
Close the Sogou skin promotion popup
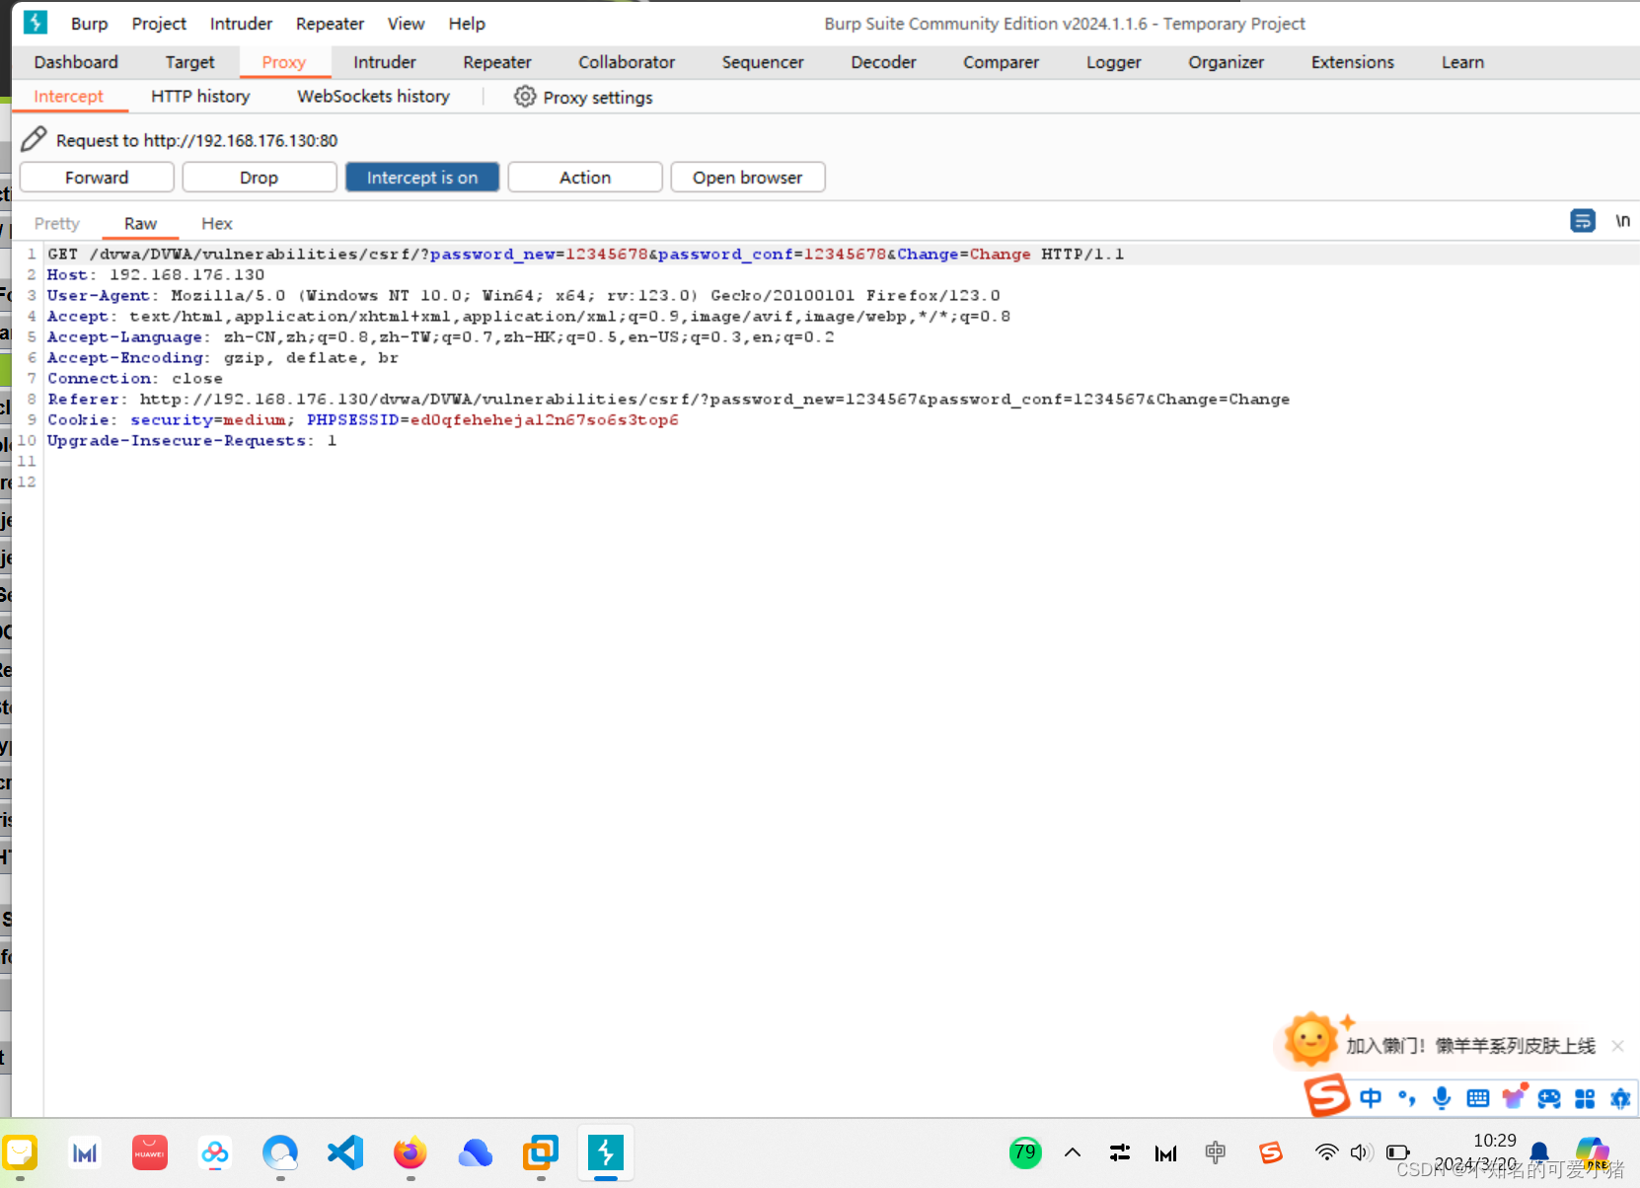click(x=1617, y=1046)
